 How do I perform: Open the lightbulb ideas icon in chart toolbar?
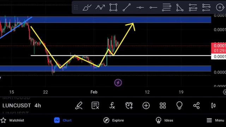coord(179,105)
